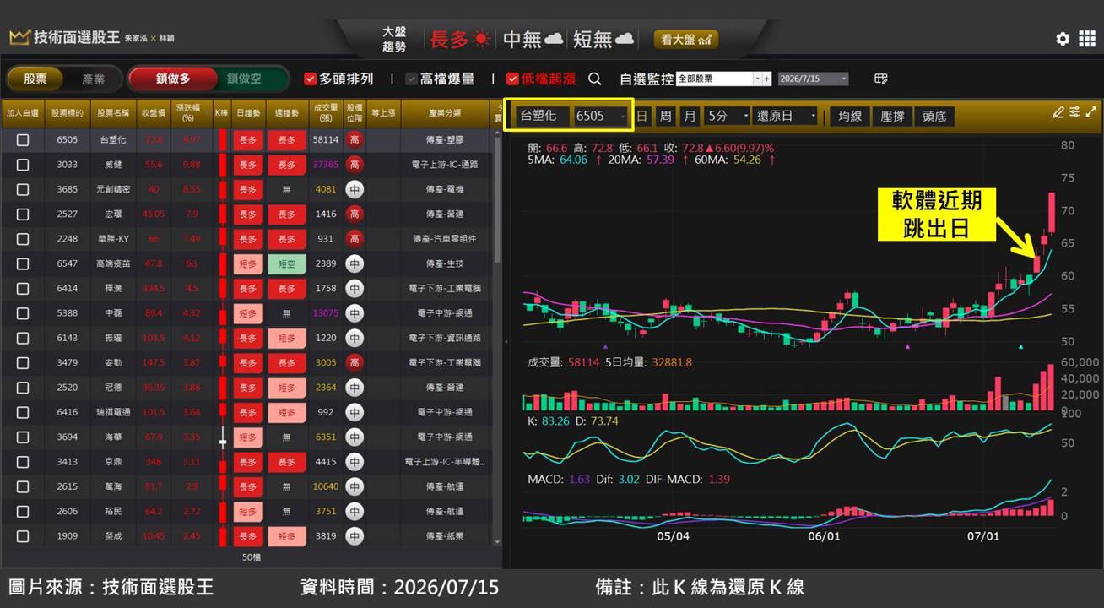Click 高 position badge for 威健
The width and height of the screenshot is (1104, 608).
(x=354, y=165)
